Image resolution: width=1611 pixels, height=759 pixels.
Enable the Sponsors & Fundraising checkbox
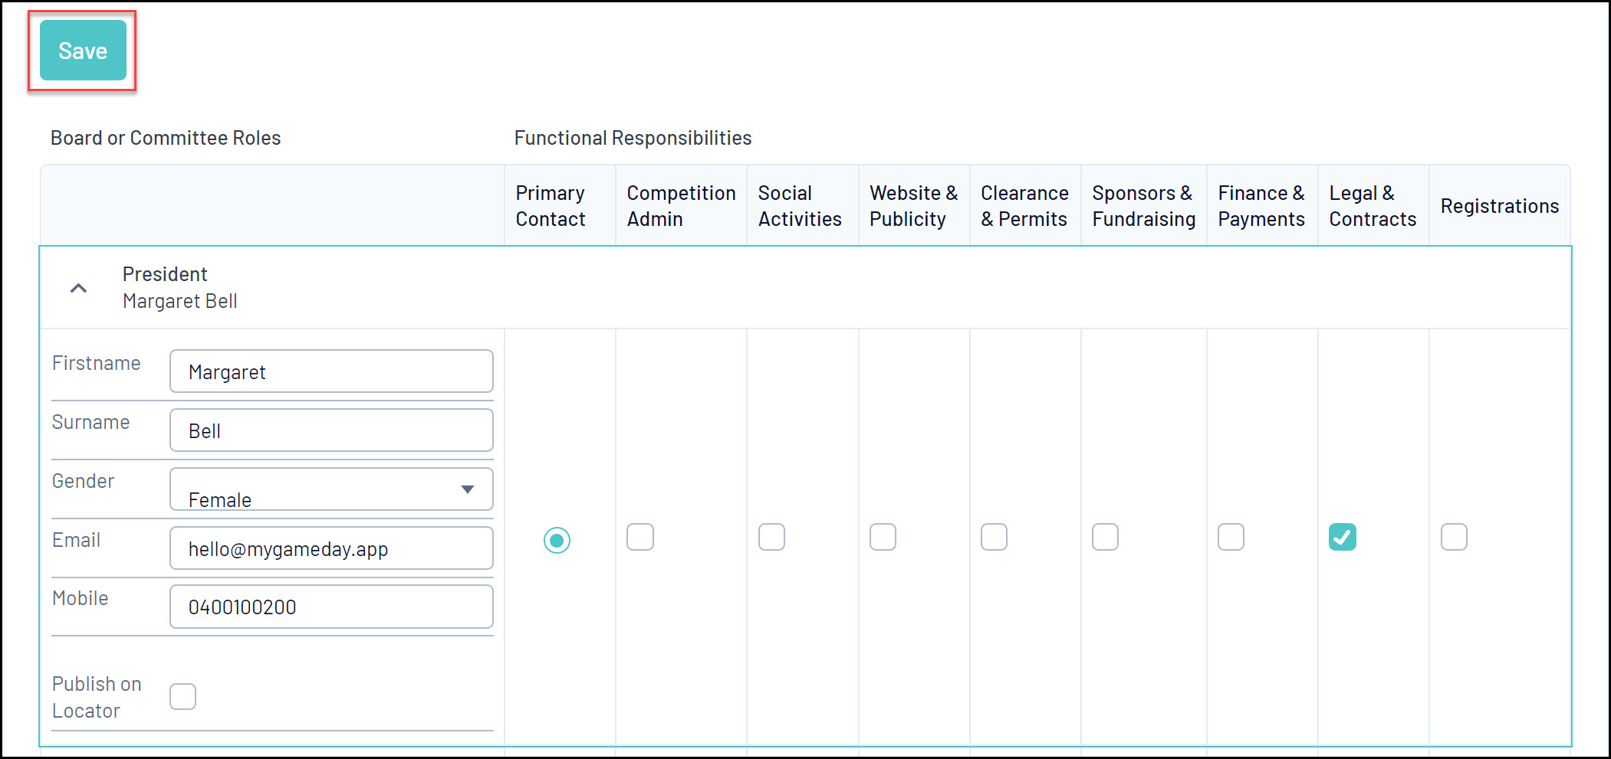(1105, 537)
